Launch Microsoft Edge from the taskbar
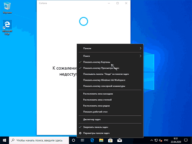The height and width of the screenshot is (144, 192). (92, 140)
